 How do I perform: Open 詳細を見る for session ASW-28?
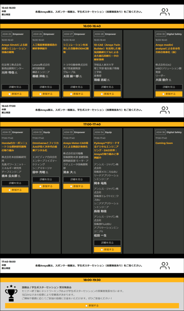[107, 87]
